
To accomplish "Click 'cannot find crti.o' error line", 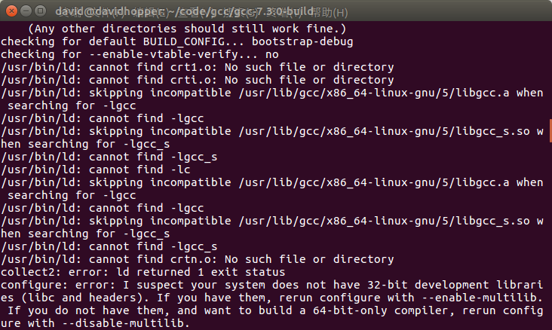I will (198, 80).
